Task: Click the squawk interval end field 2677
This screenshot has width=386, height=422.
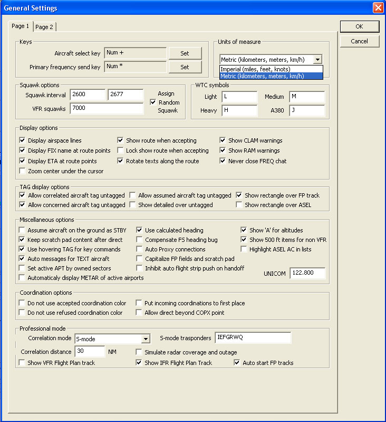Action: pyautogui.click(x=126, y=95)
